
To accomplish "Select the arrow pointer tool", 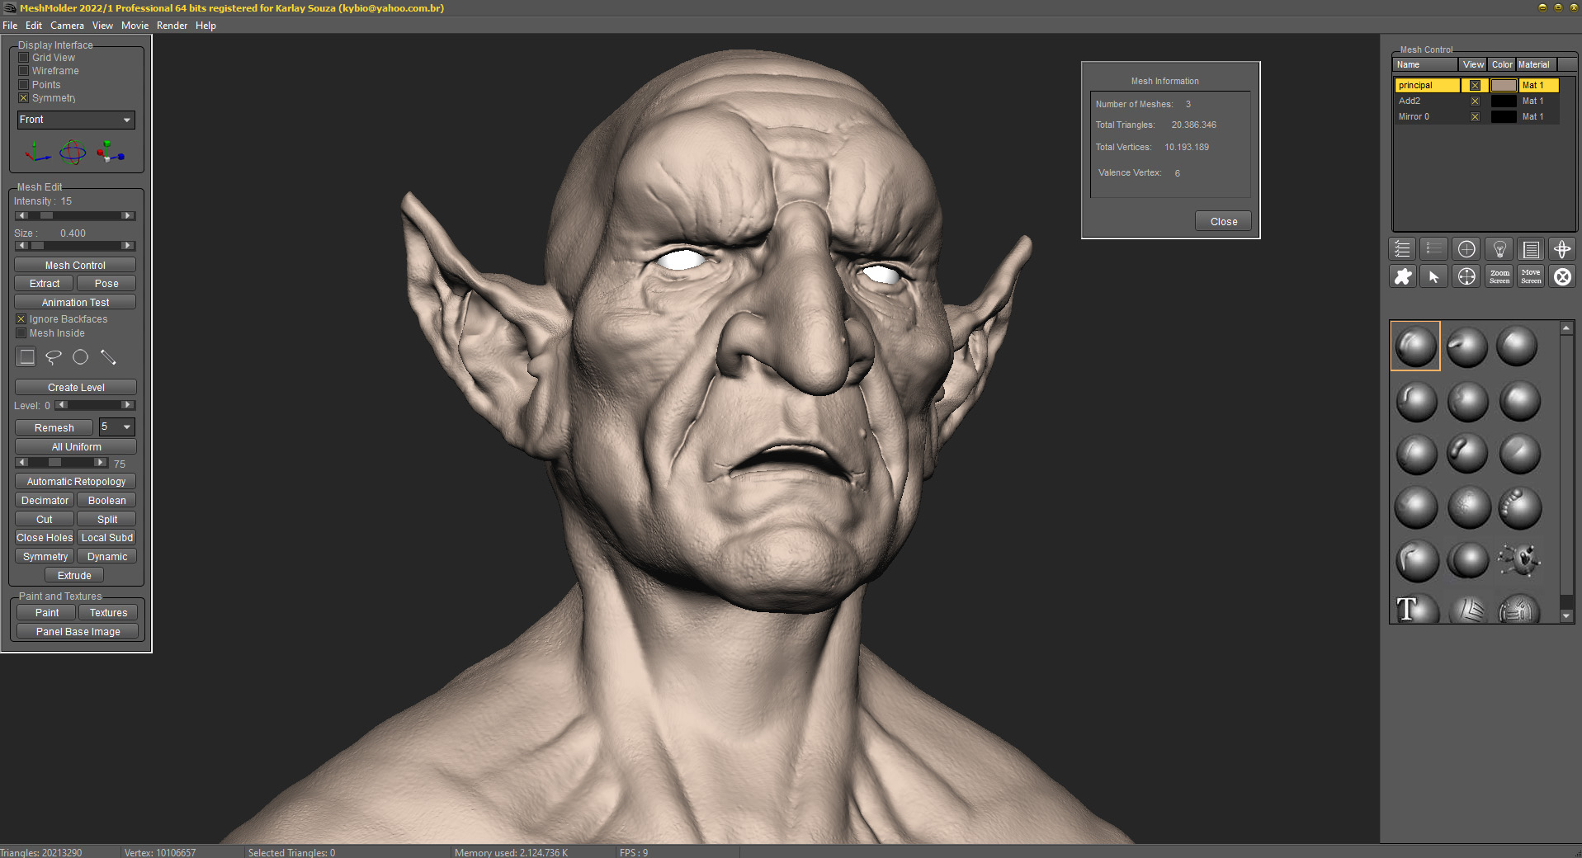I will coord(1434,276).
